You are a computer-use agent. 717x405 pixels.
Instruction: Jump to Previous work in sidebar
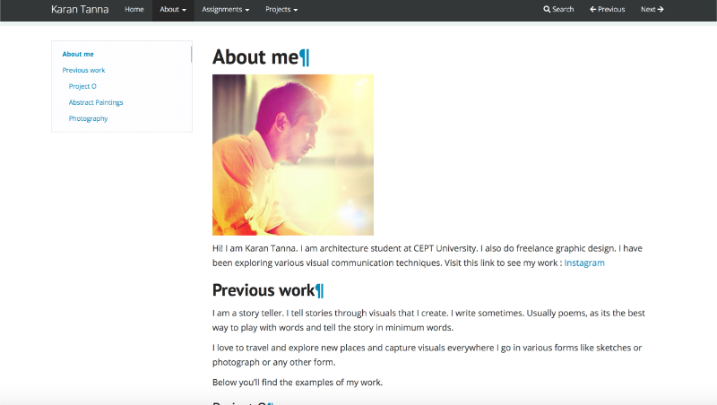point(83,70)
